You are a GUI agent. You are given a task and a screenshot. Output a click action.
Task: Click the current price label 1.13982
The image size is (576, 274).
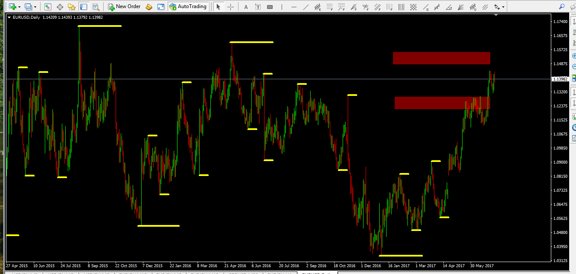click(560, 79)
